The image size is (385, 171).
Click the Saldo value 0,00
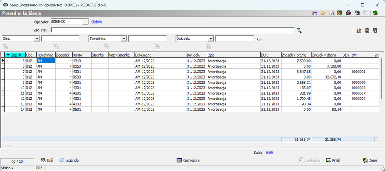tap(269, 153)
